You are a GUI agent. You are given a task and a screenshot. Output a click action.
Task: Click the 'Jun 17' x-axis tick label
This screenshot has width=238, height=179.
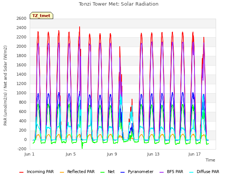coord(194,154)
